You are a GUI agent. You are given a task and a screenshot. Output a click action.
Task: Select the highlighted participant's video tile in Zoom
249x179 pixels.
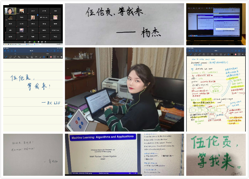pyautogui.click(x=10, y=11)
